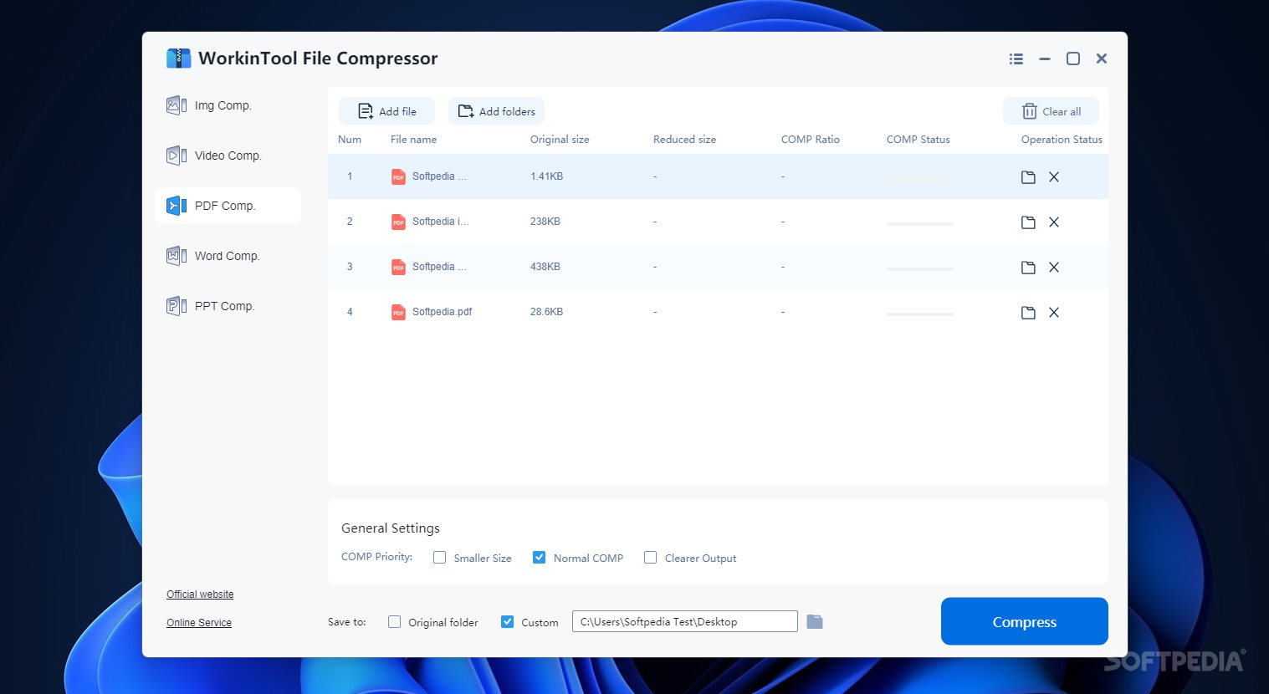Viewport: 1269px width, 694px height.
Task: Click the COMP Status column header
Action: point(918,140)
